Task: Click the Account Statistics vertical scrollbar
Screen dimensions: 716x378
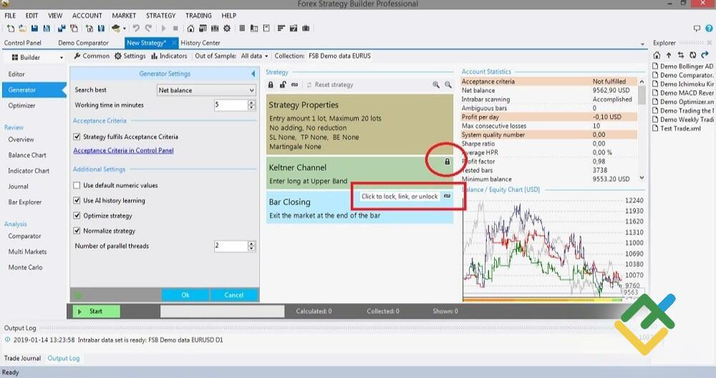Action: 641,129
